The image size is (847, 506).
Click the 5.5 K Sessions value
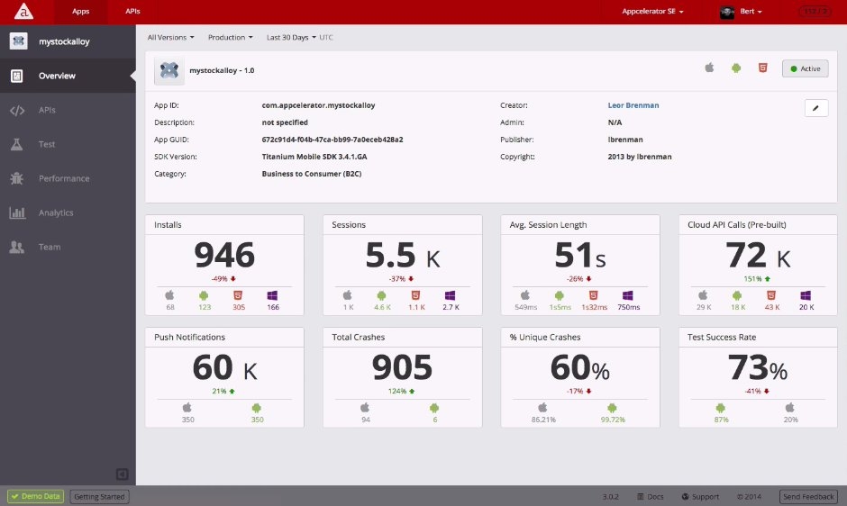point(403,256)
